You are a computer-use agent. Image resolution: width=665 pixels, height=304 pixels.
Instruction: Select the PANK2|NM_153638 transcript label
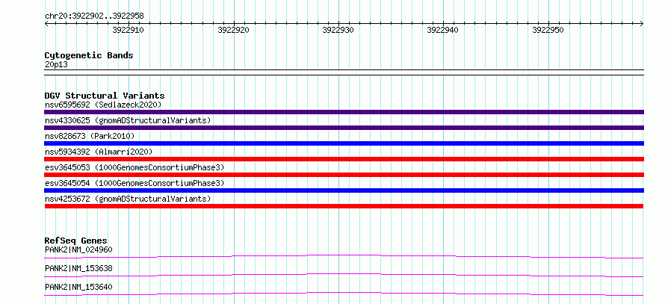click(x=78, y=268)
